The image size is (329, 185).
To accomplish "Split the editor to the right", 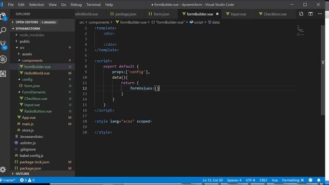I will pos(310,14).
